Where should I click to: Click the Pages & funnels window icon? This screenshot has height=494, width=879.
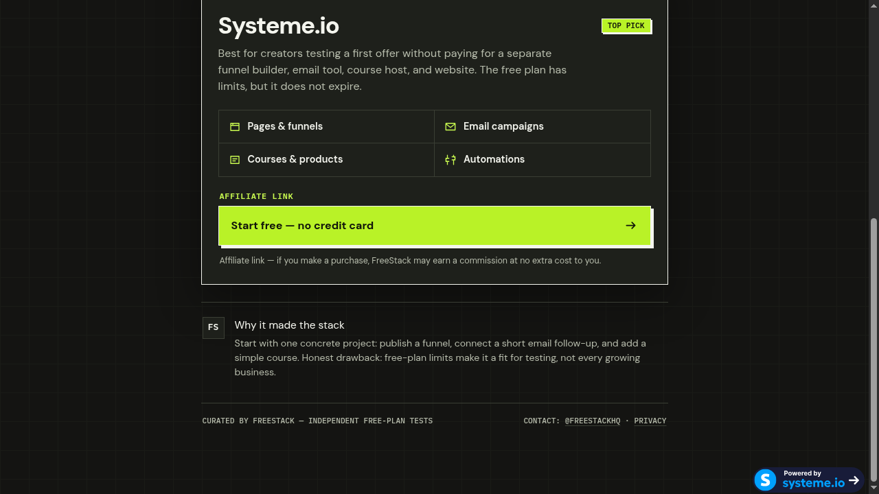235,126
